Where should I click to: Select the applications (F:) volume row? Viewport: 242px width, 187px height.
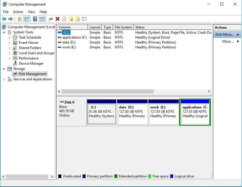pyautogui.click(x=134, y=37)
